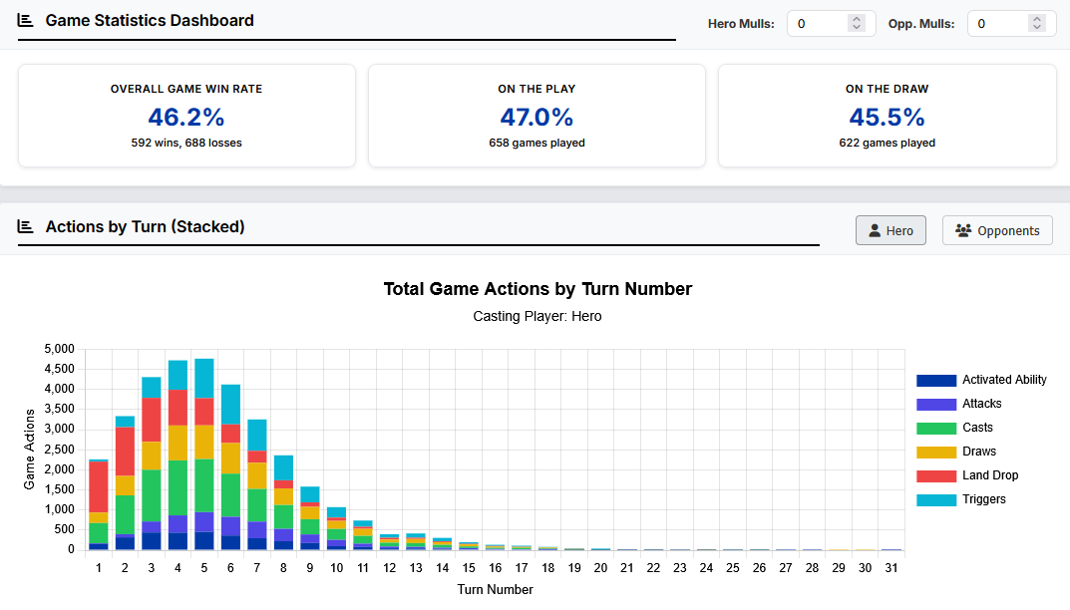Click the Hero Mulls number field

pos(831,23)
